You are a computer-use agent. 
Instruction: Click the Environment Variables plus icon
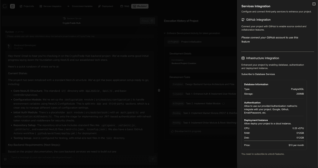click(68, 6)
